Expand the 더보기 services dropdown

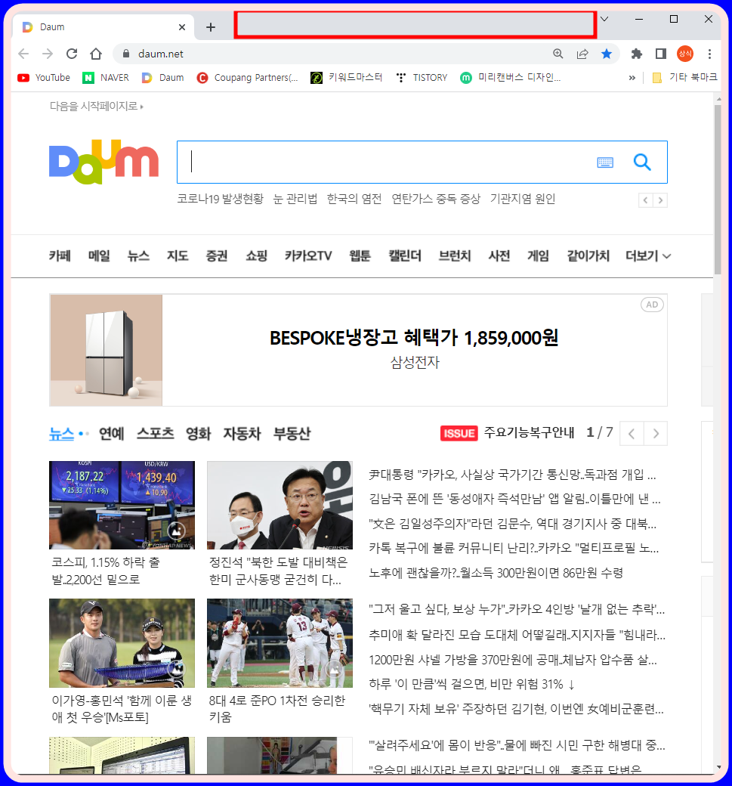point(648,256)
